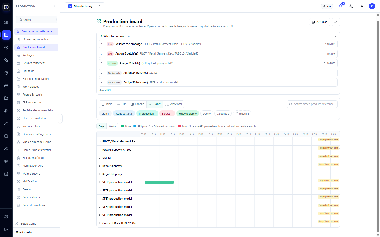Image resolution: width=380 pixels, height=237 pixels.
Task: Switch to the Kanban view tab
Action: click(137, 104)
